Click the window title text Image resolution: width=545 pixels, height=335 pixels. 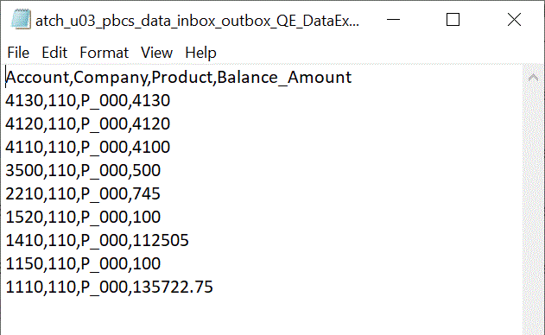pyautogui.click(x=198, y=21)
